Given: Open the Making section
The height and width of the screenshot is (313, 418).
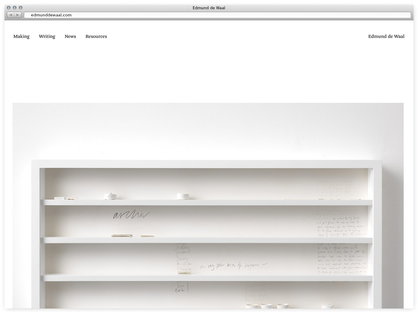Looking at the screenshot, I should pos(21,36).
